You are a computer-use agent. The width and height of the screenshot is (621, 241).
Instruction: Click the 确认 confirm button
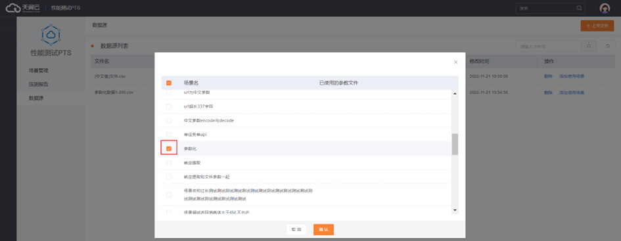(323, 230)
